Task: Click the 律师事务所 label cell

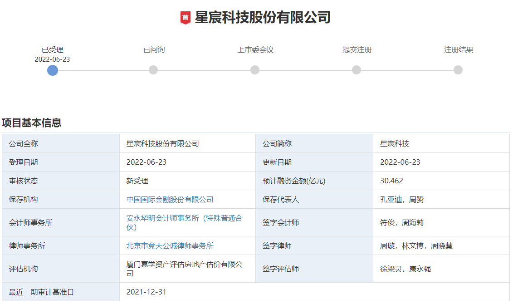Action: click(x=61, y=245)
